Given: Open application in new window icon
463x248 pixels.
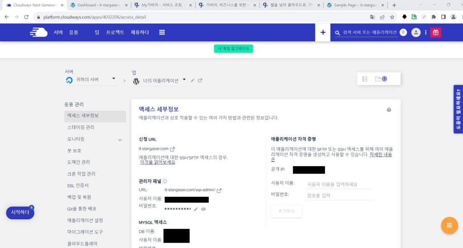Looking at the screenshot, I should pyautogui.click(x=200, y=81).
